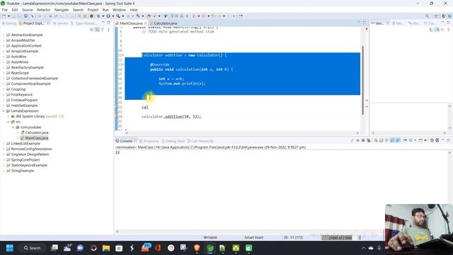Click the Run Garbage Collector trash icon
Image resolution: width=453 pixels, height=255 pixels.
(x=360, y=238)
